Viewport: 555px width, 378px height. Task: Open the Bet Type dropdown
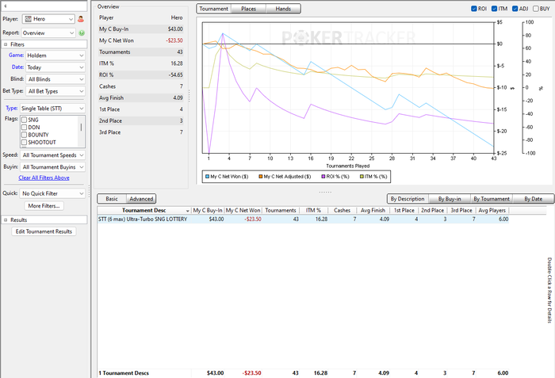pyautogui.click(x=55, y=91)
